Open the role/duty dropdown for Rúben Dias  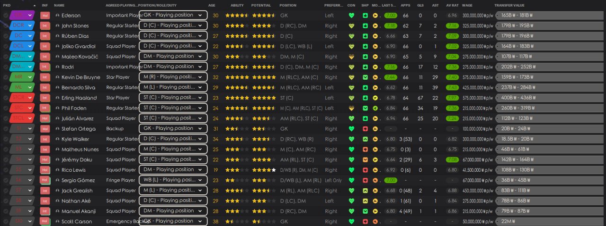(x=173, y=36)
